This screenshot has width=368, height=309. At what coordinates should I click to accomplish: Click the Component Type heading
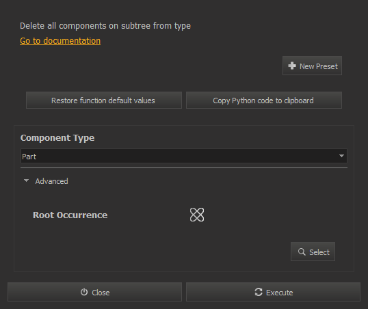(57, 137)
